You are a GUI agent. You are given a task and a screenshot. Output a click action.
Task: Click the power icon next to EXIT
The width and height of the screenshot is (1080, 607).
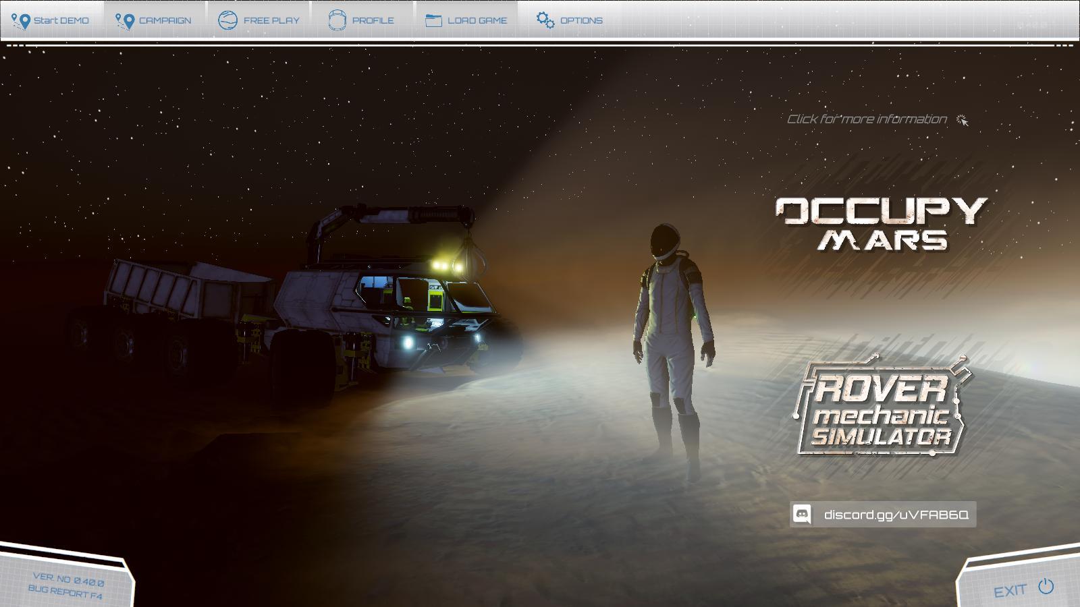(1046, 586)
